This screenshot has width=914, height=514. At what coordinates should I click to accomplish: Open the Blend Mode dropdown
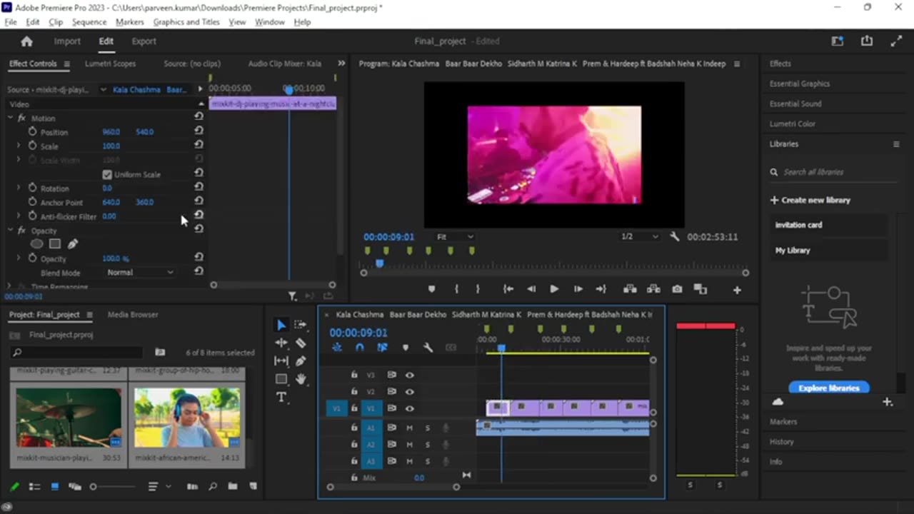point(139,272)
